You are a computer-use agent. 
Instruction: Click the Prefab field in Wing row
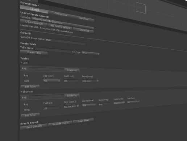(119, 103)
